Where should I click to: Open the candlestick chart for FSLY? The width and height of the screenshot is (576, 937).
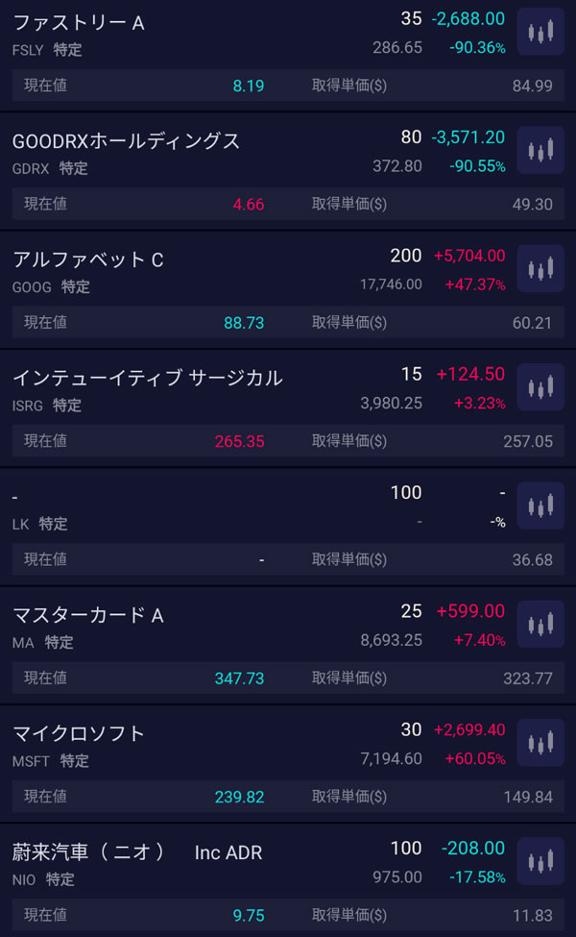pos(540,32)
